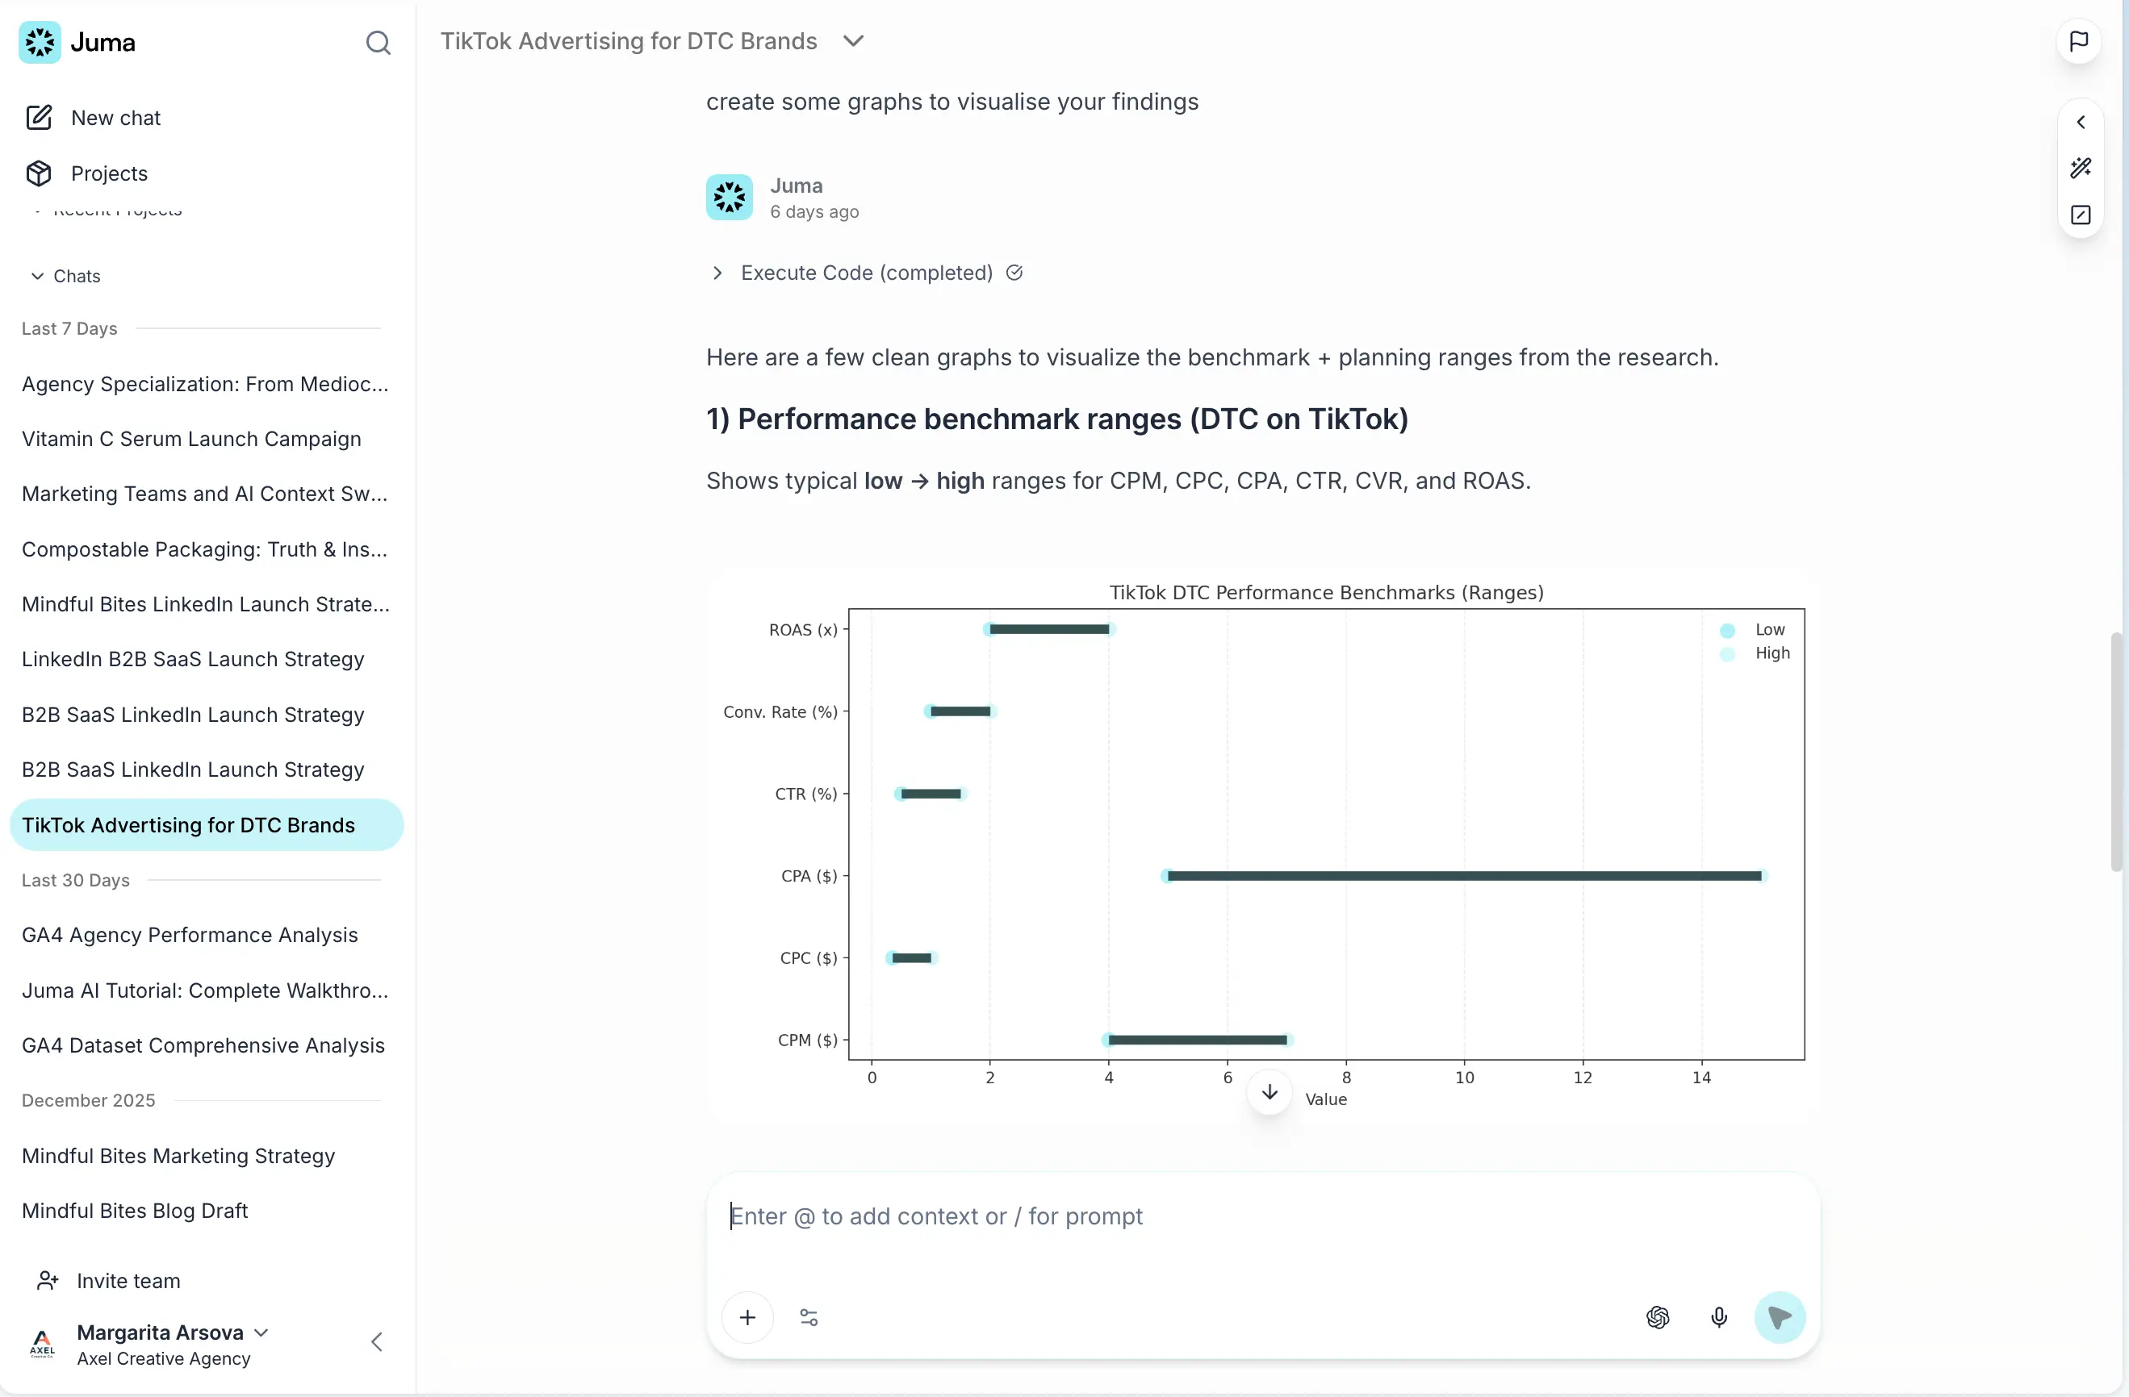
Task: Open the Projects menu item
Action: point(108,173)
